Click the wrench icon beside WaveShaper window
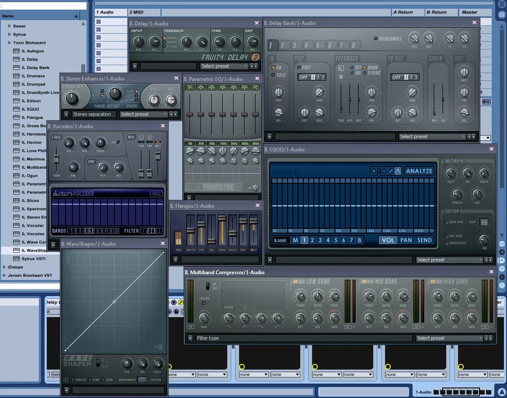507x398 pixels. (x=181, y=303)
